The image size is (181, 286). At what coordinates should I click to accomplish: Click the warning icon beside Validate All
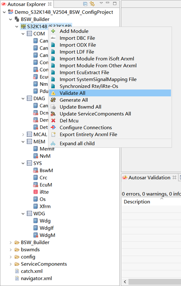53,93
